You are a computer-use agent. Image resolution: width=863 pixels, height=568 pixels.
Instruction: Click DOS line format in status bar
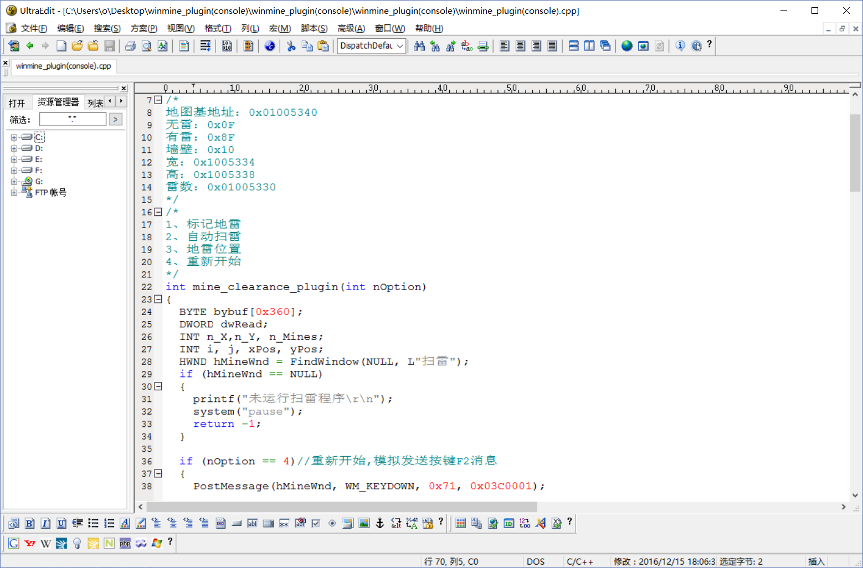coord(536,561)
